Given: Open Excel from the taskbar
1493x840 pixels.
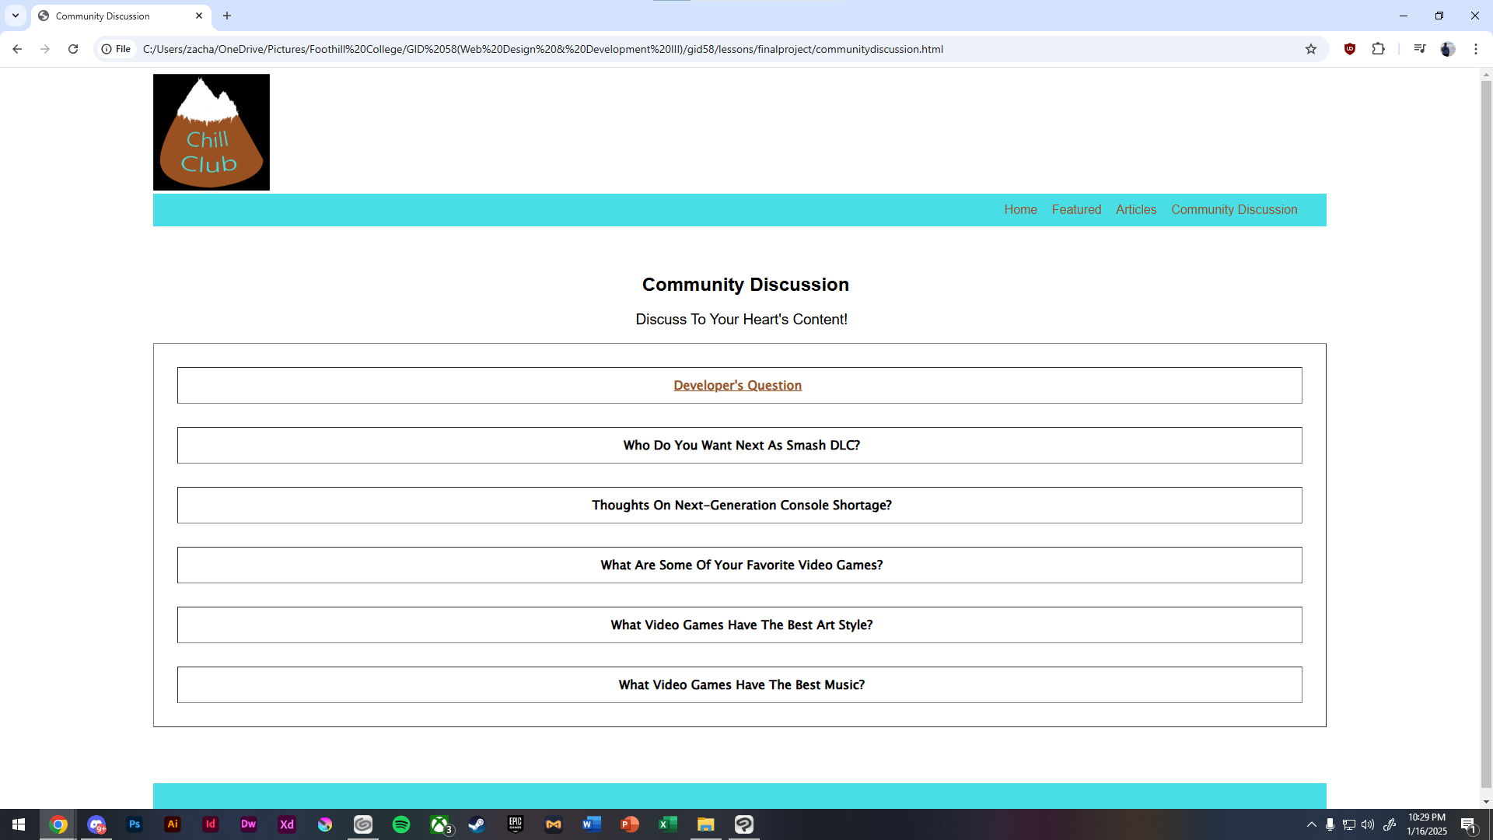Looking at the screenshot, I should point(668,824).
